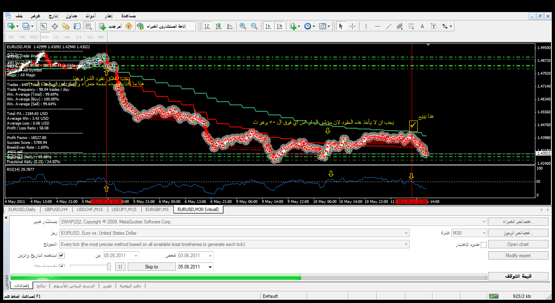Viewport: 555px width, 303px height.
Task: Open the 05.05.2011 from-date picker
Action: (x=121, y=256)
